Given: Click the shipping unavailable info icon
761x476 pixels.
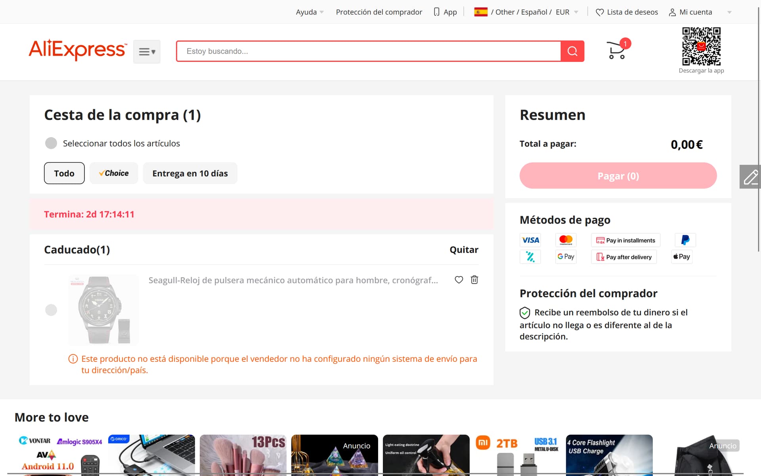Looking at the screenshot, I should click(73, 359).
